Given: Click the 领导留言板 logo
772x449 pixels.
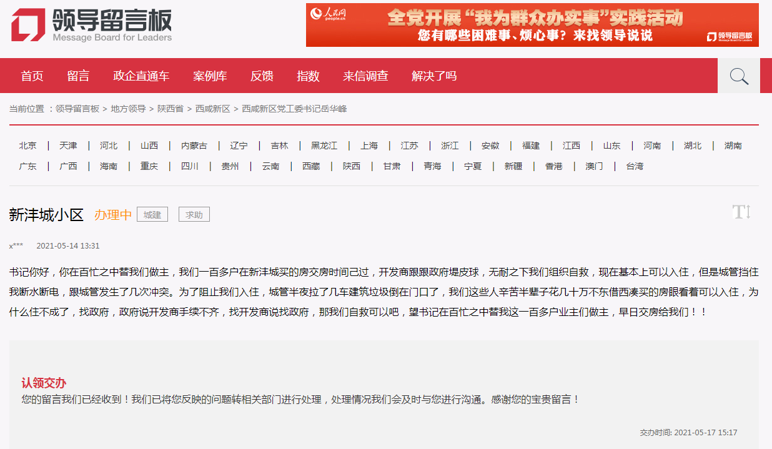Looking at the screenshot, I should click(x=91, y=25).
